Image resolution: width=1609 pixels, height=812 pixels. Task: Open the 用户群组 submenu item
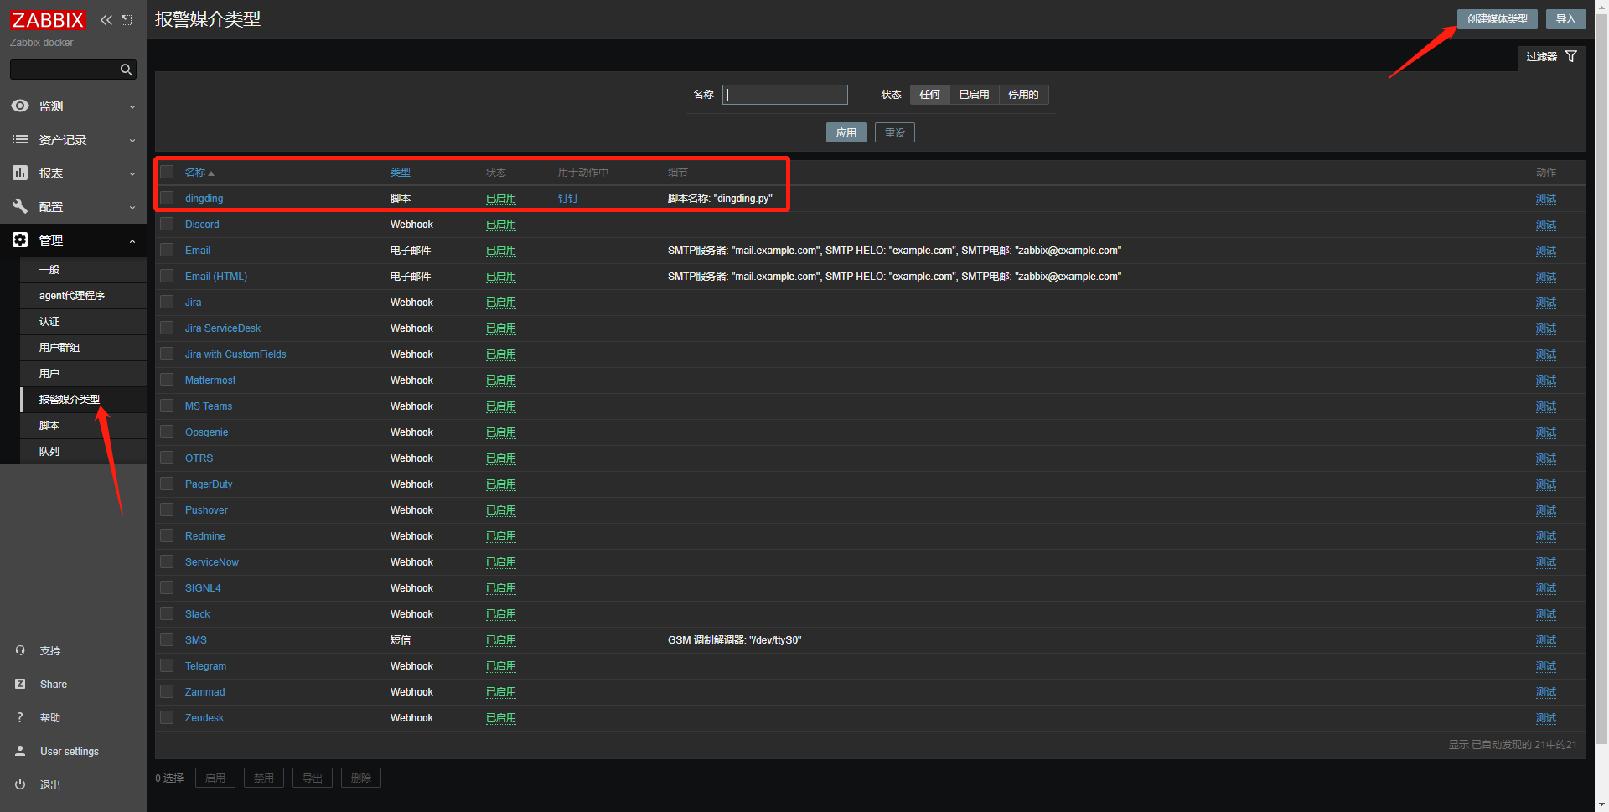(x=83, y=348)
